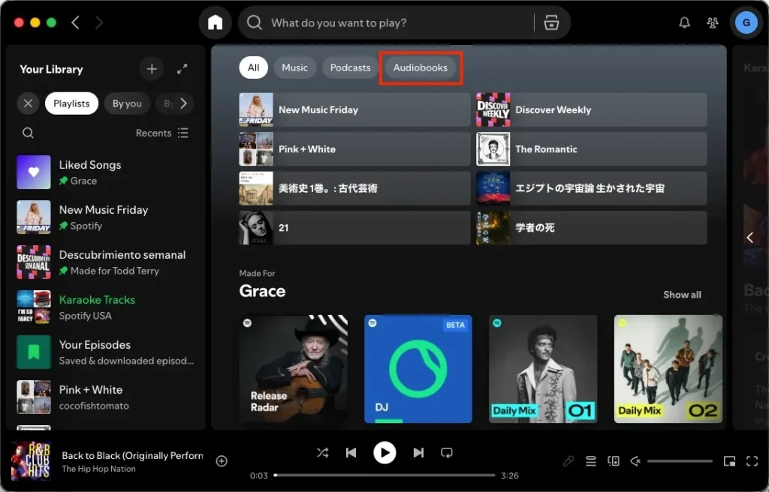
Task: Expand Your Library to full view
Action: [182, 69]
